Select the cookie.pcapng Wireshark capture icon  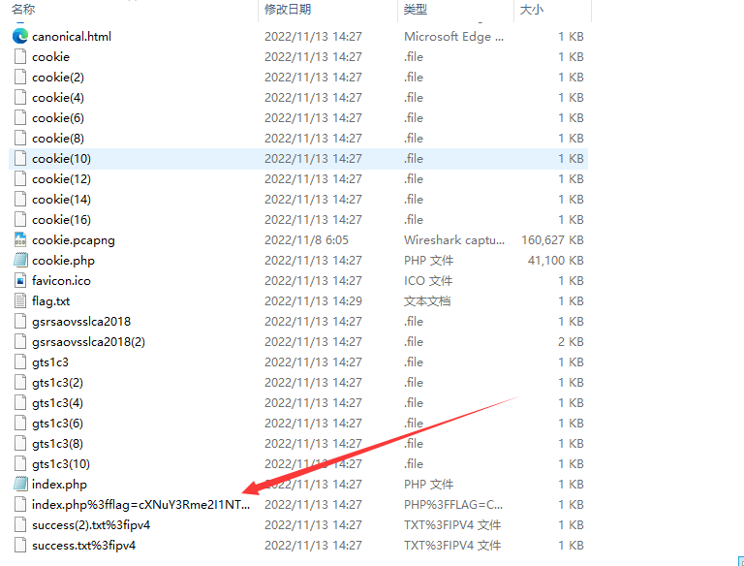pyautogui.click(x=20, y=239)
